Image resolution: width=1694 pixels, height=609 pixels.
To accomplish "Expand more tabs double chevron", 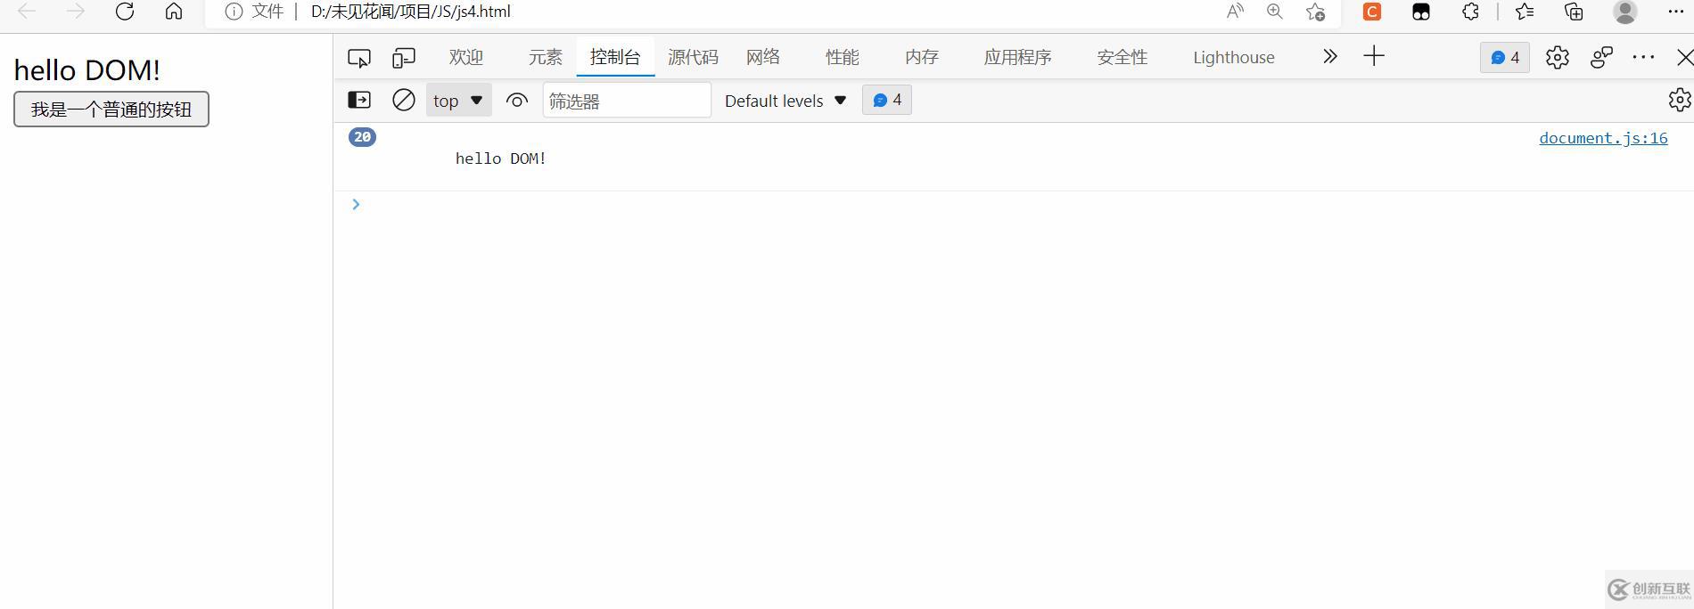I will (1330, 57).
